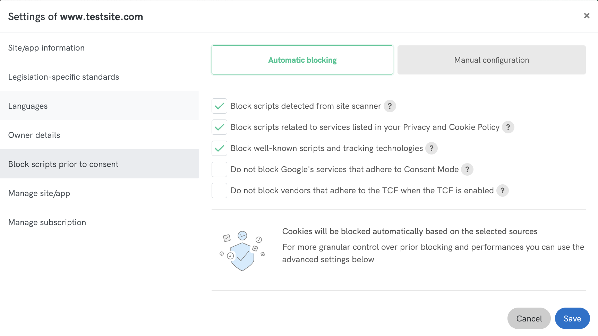Save the site settings
The height and width of the screenshot is (336, 598).
(572, 318)
